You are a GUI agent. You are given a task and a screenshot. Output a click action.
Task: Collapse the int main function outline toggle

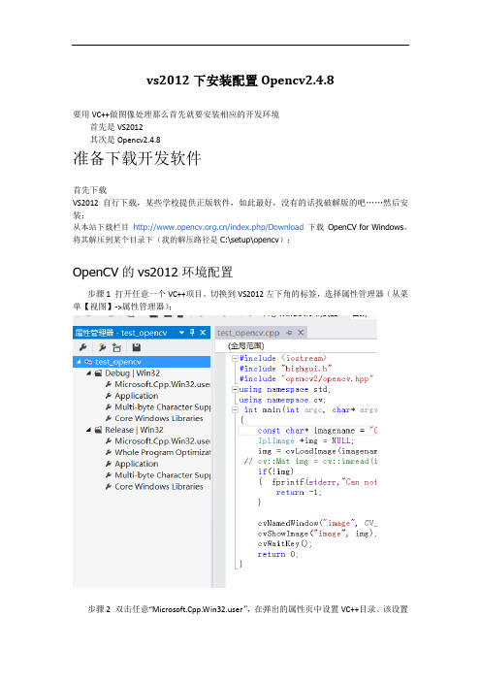[235, 409]
